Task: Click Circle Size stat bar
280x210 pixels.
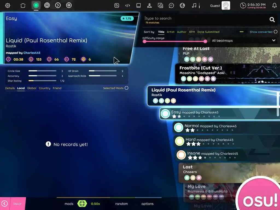Action: [42, 71]
